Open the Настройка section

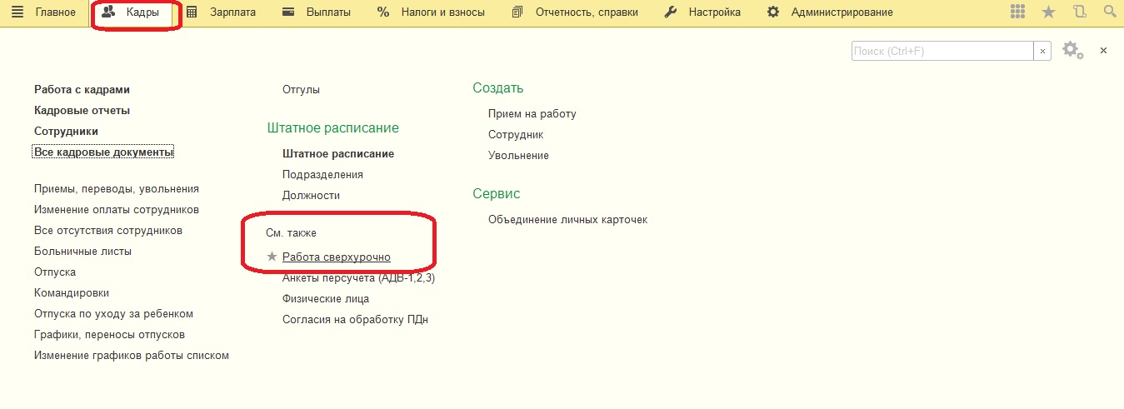(702, 12)
